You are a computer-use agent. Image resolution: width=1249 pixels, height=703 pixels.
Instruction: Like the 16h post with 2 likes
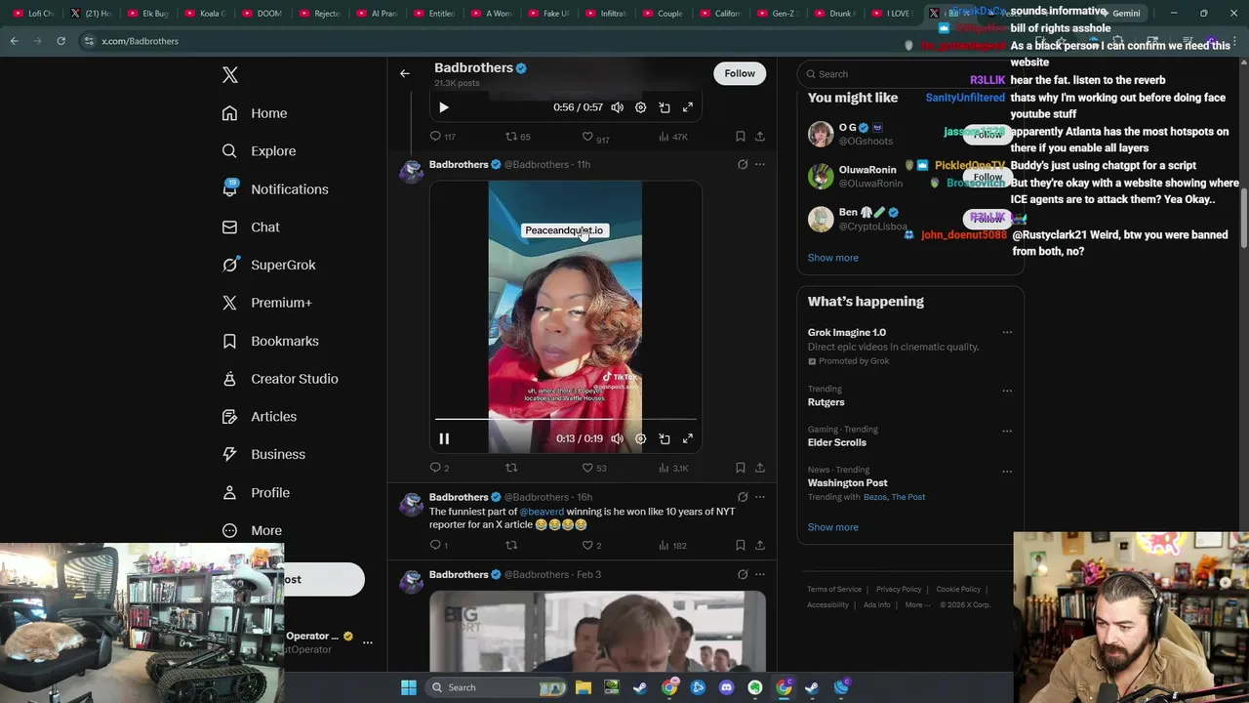(x=591, y=546)
